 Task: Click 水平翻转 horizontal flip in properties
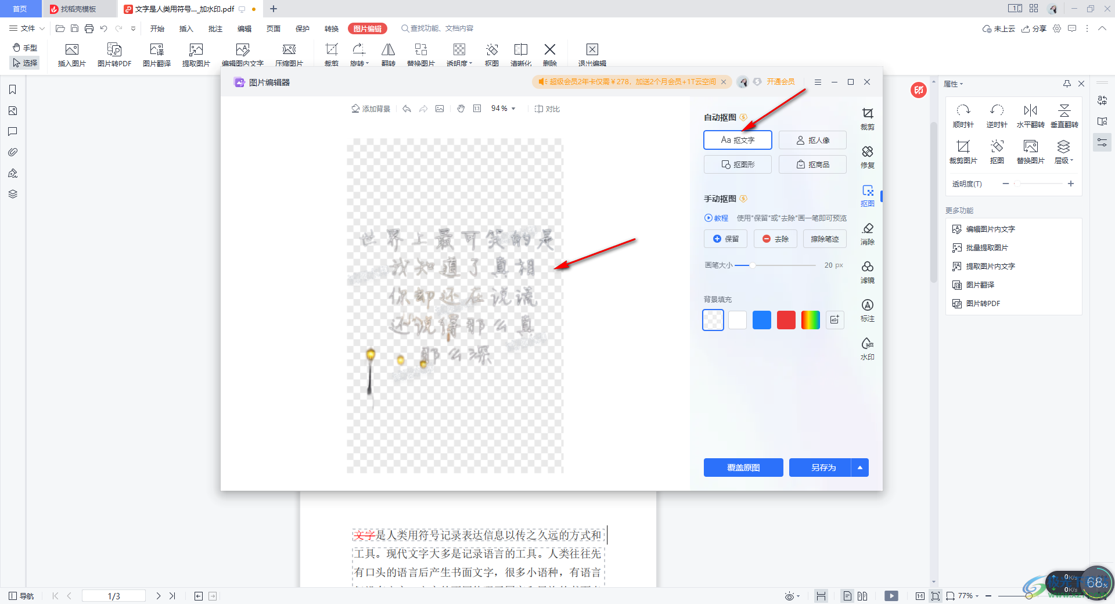(x=1031, y=116)
